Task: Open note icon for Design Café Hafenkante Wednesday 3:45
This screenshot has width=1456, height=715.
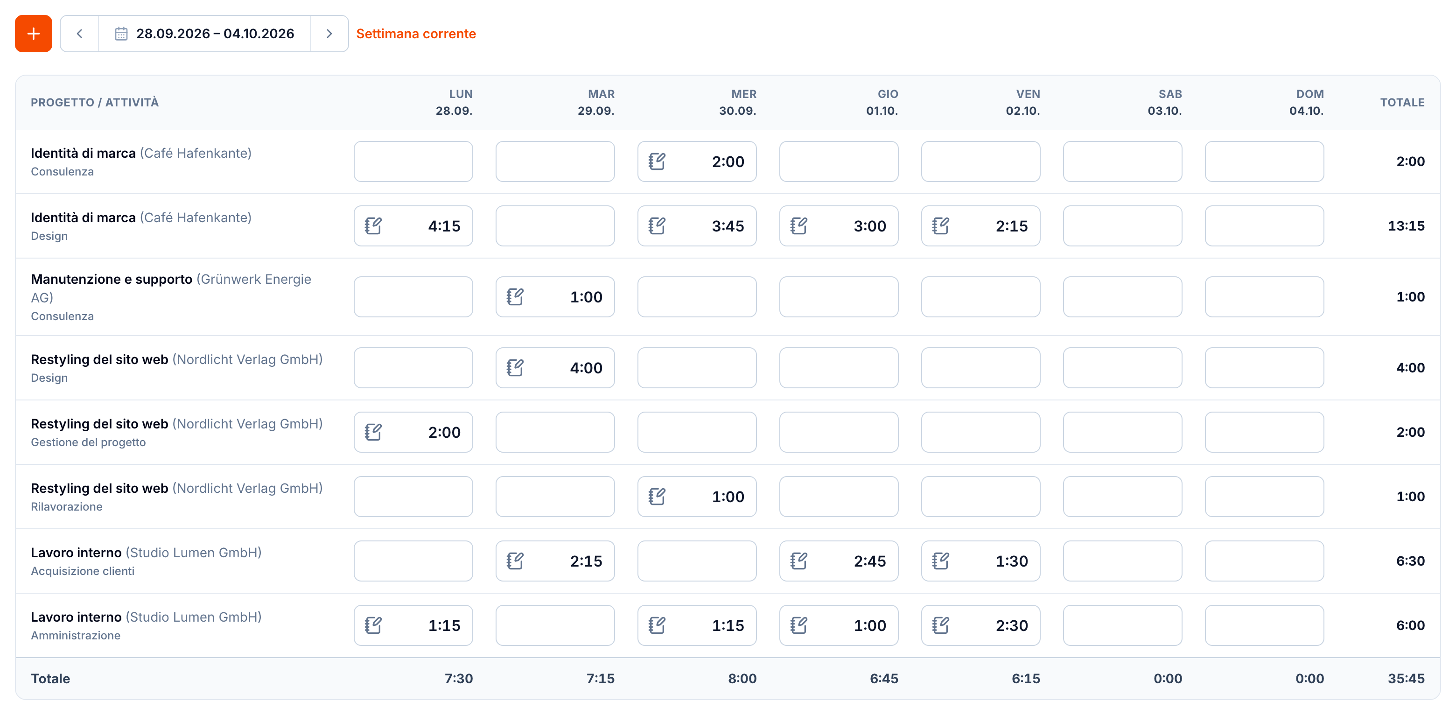Action: click(657, 226)
